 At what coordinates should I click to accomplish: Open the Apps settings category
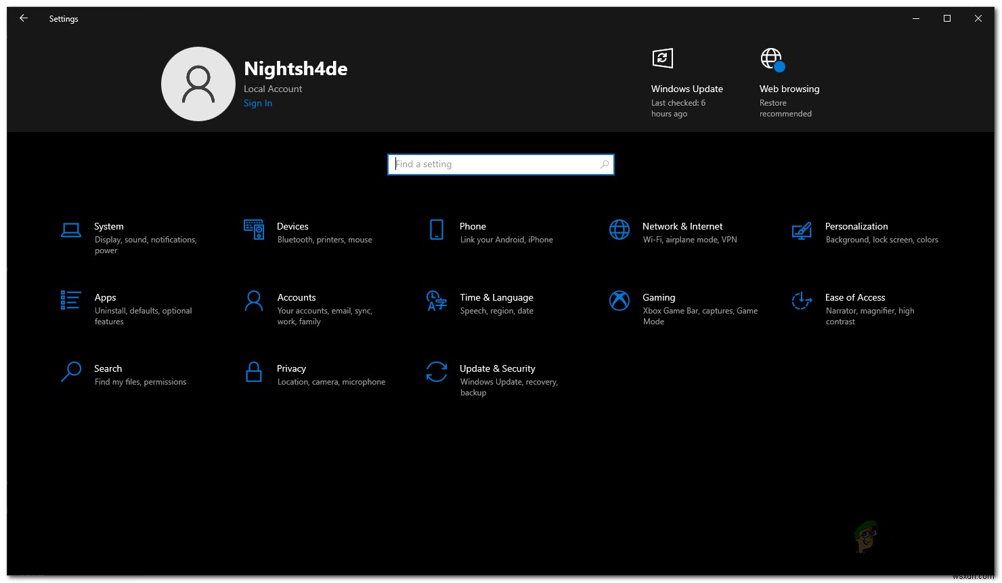coord(105,303)
